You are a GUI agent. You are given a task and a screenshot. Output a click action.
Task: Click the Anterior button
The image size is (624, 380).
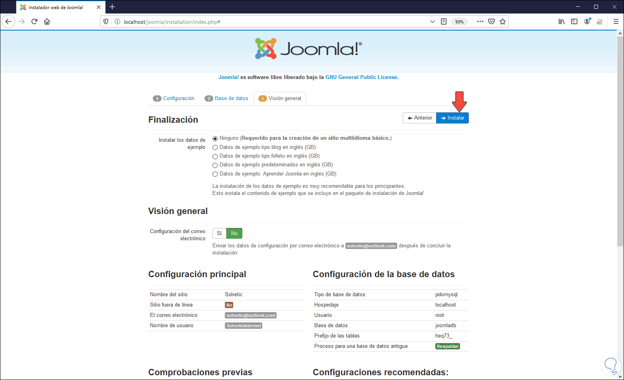[x=420, y=118]
